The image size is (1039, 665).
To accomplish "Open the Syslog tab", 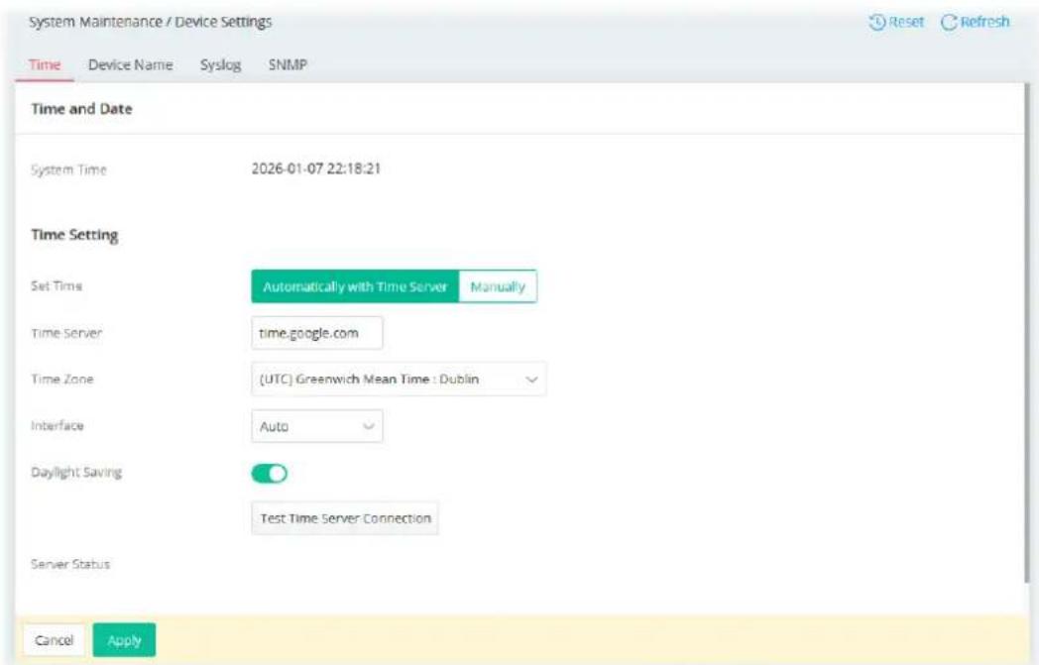I will click(x=221, y=64).
